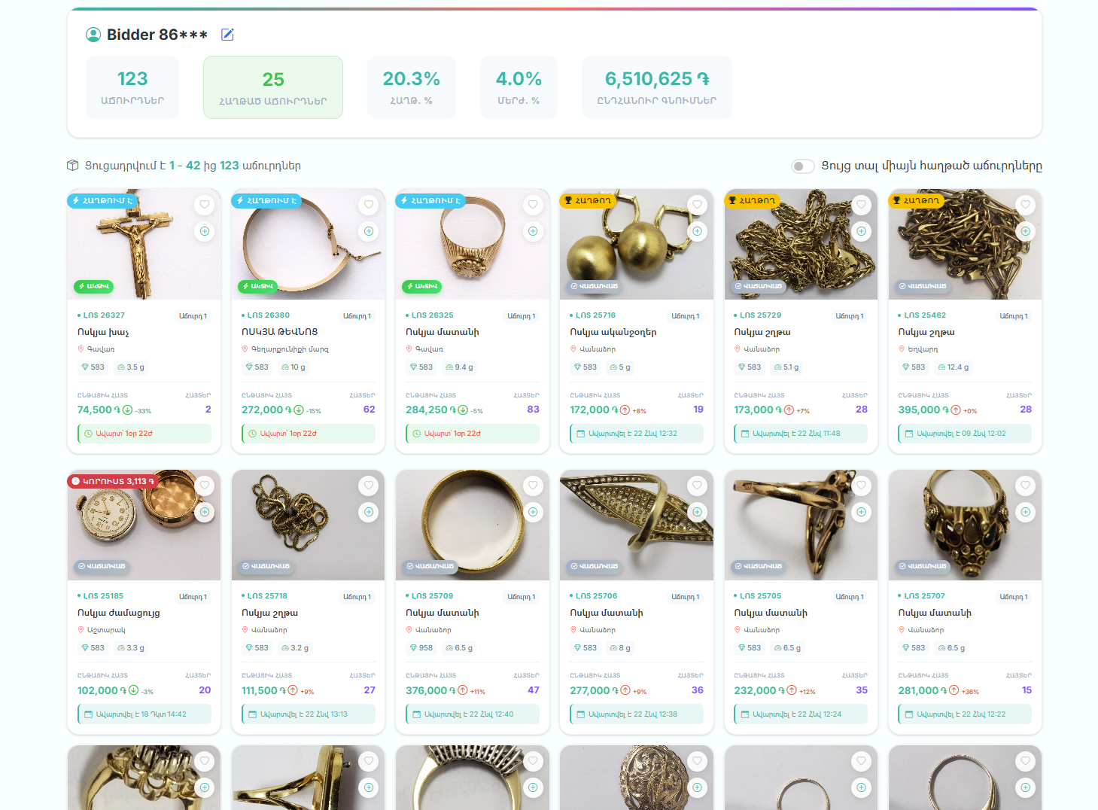1098x810 pixels.
Task: Open the ՈՍԿՅԱ ԹԵՎՆՈՑ lot title
Action: (x=280, y=332)
